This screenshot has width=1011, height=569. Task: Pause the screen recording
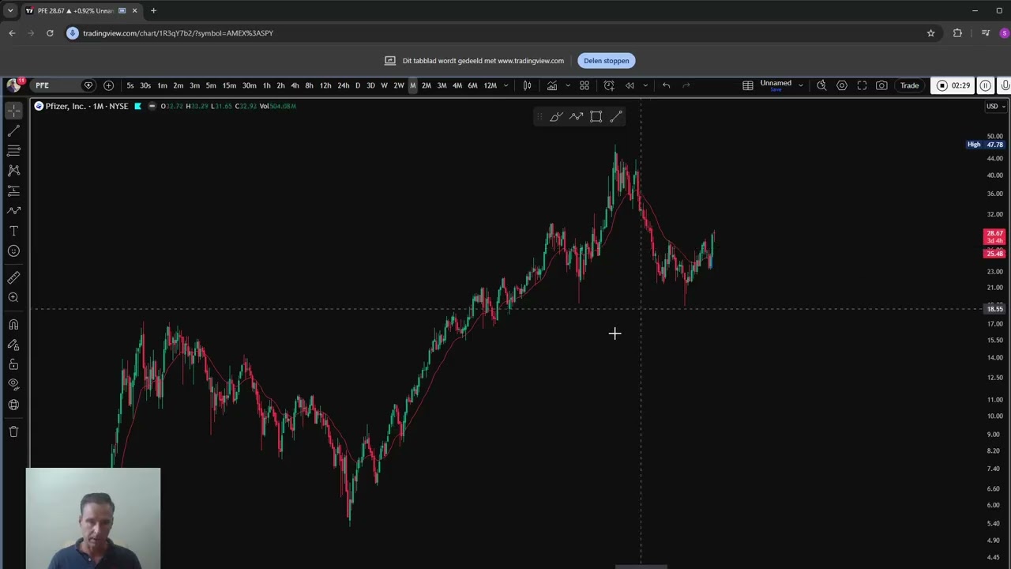point(986,85)
